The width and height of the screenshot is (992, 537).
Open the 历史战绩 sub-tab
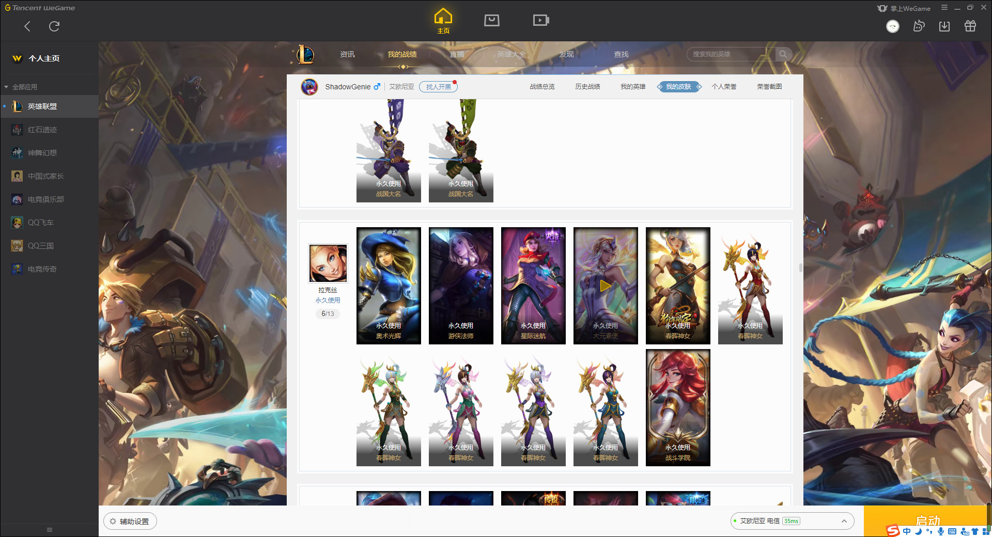(x=587, y=87)
